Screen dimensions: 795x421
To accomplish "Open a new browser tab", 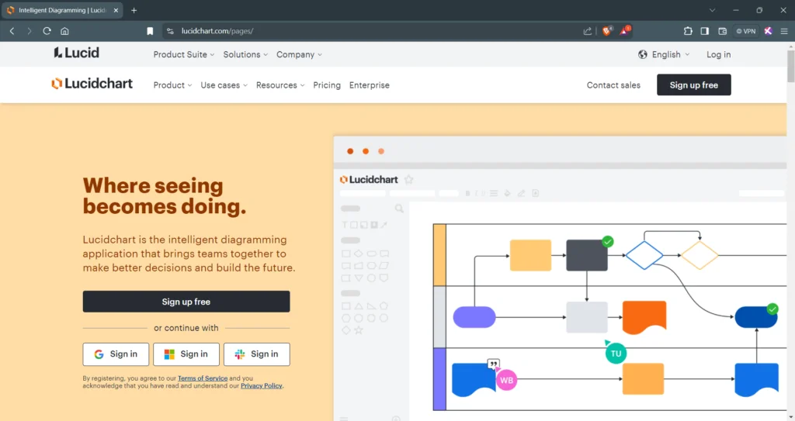I will pyautogui.click(x=134, y=10).
